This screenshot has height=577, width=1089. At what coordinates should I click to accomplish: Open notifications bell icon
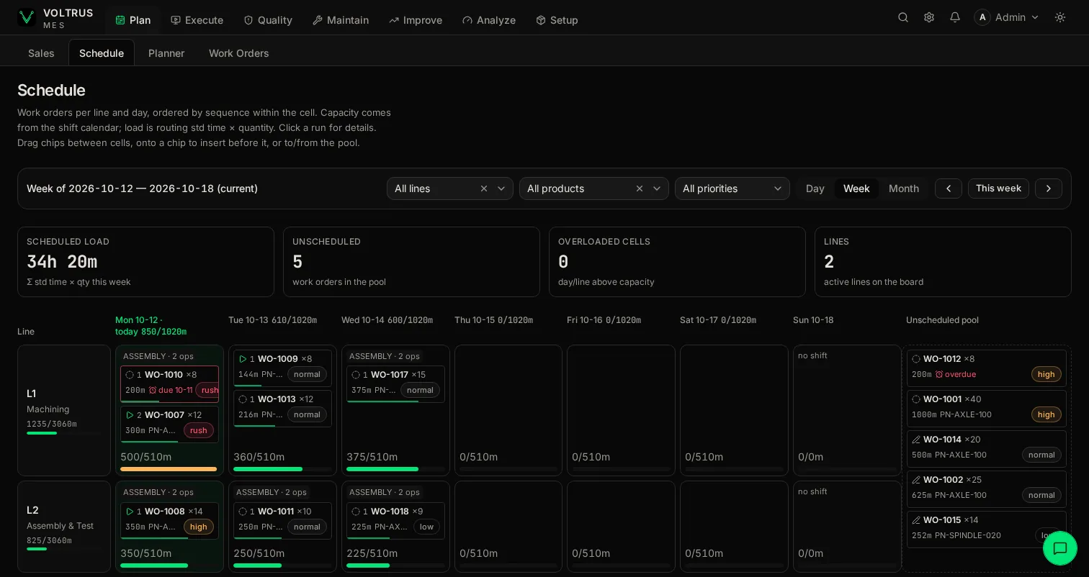[955, 17]
